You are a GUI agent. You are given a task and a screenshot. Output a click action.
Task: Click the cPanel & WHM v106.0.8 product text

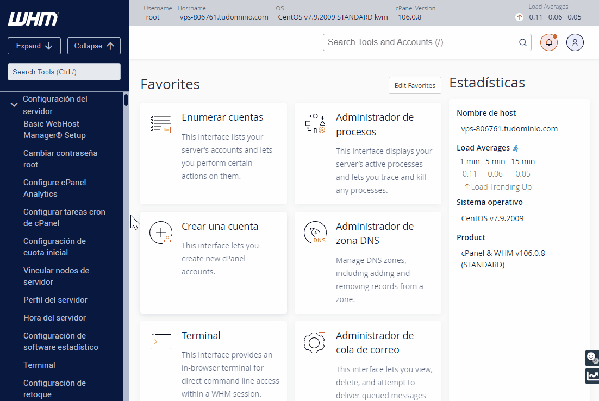[503, 259]
